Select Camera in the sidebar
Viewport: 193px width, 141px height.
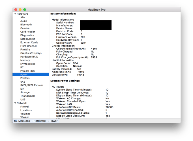pos(25,28)
